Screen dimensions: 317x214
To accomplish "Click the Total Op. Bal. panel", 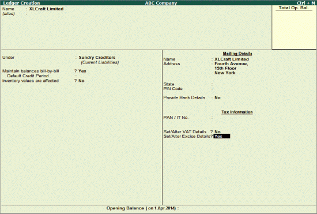I will [294, 27].
